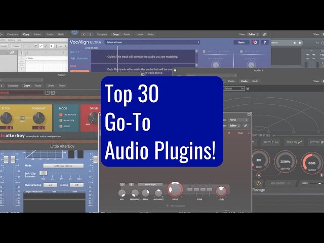Toggle the orange power icon beside Ravage Movement
This screenshot has width=324, height=243.
point(259,183)
